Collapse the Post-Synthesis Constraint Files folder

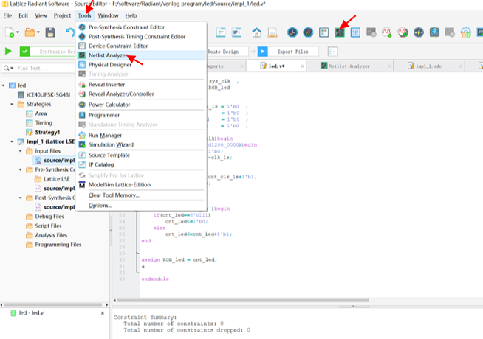(x=21, y=198)
